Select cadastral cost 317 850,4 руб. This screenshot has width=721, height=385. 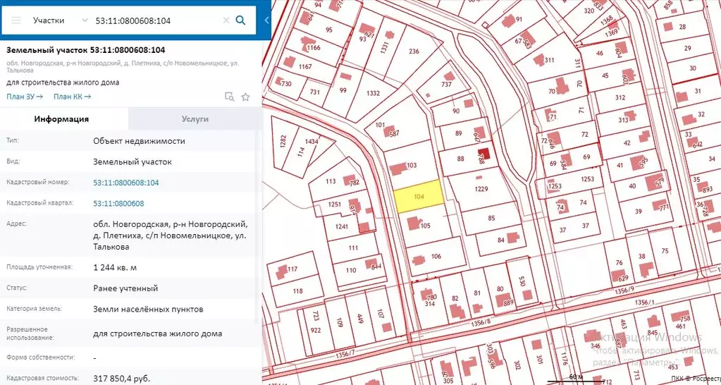(x=121, y=379)
